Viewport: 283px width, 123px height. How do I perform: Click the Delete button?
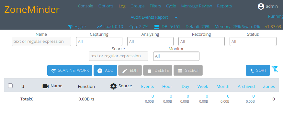click(x=158, y=71)
